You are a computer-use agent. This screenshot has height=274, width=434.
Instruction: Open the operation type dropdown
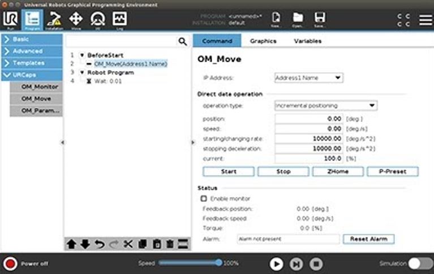coord(325,106)
